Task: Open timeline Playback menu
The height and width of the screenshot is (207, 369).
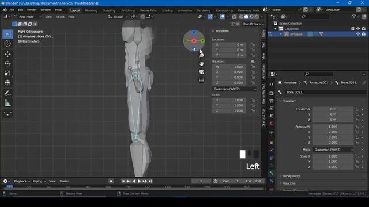Action: (22, 181)
